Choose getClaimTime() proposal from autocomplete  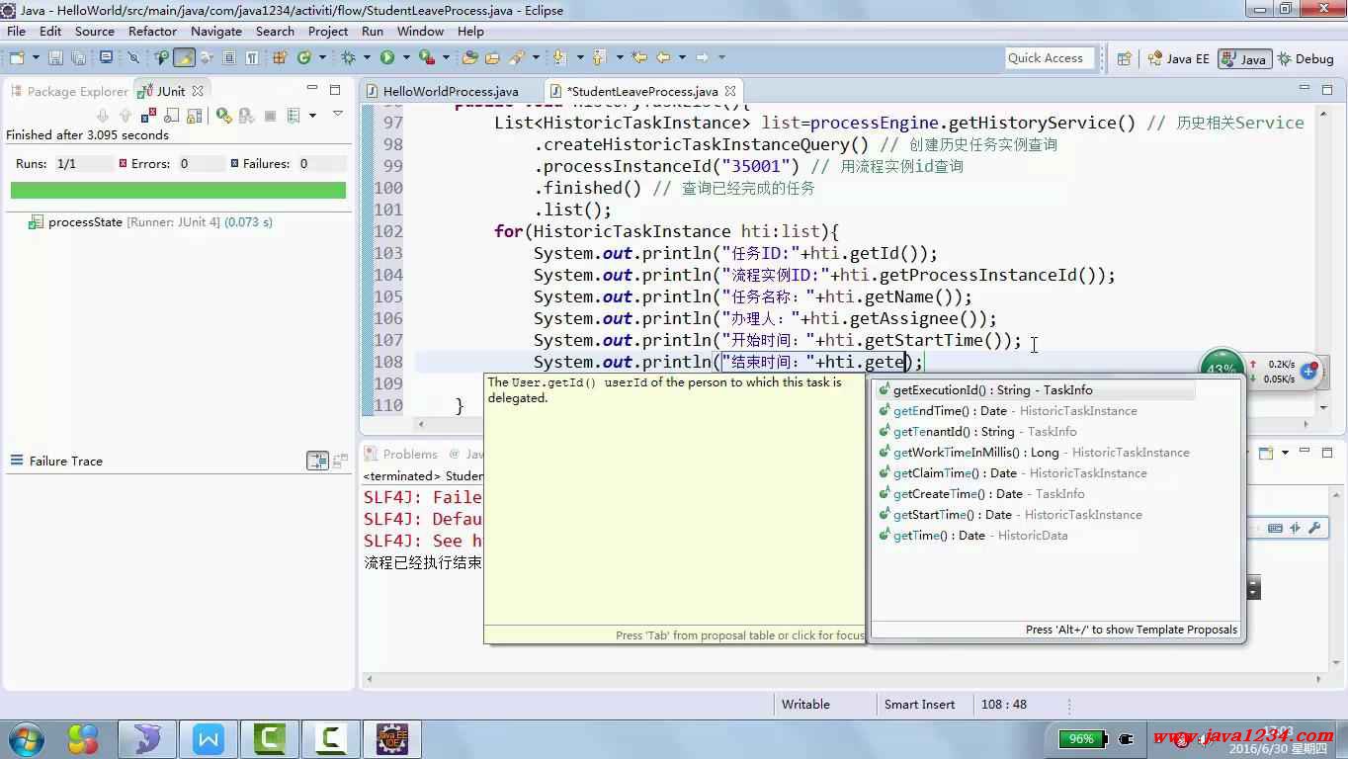[x=1035, y=473]
